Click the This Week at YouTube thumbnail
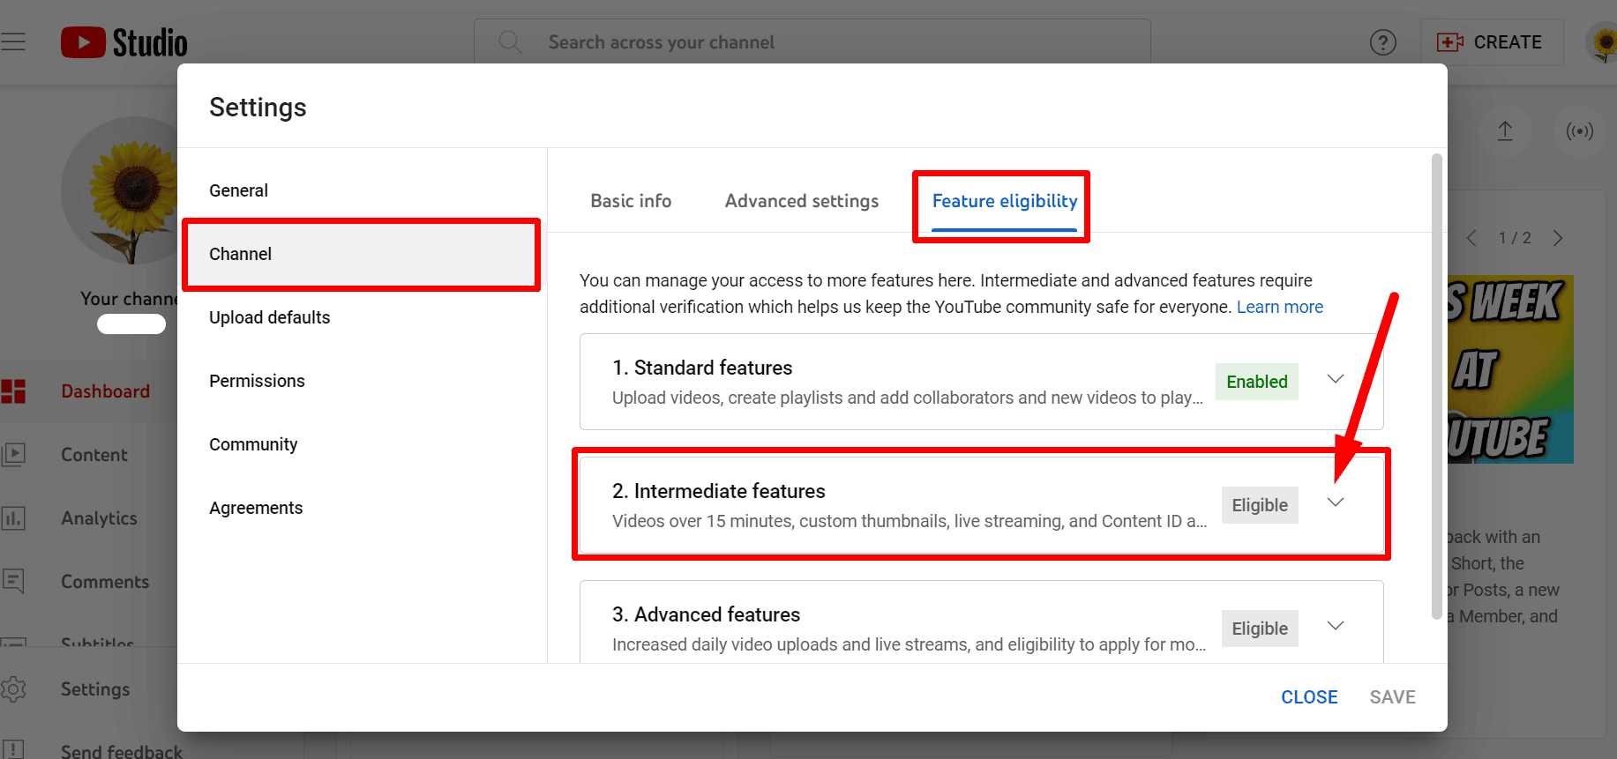Viewport: 1617px width, 759px height. tap(1510, 369)
